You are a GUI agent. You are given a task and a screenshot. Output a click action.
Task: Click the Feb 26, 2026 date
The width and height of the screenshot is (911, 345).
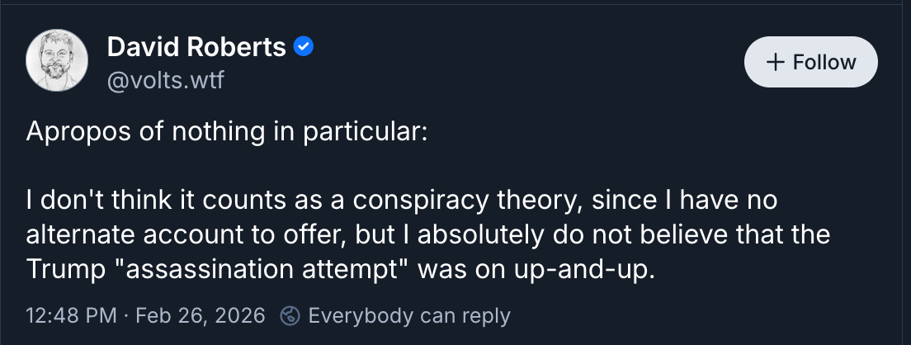pos(201,315)
